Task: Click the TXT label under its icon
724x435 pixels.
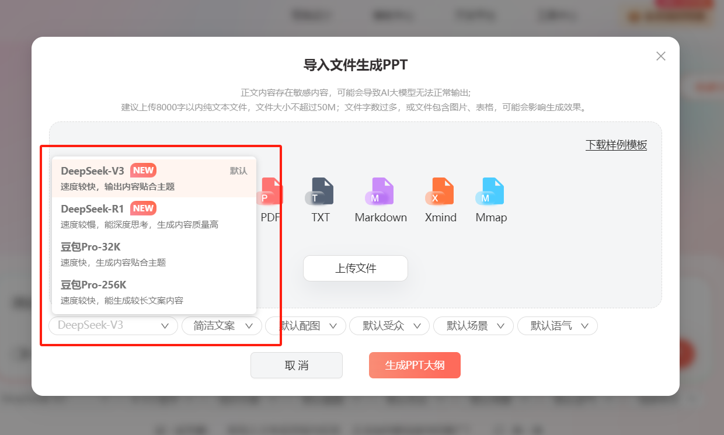Action: click(x=321, y=217)
